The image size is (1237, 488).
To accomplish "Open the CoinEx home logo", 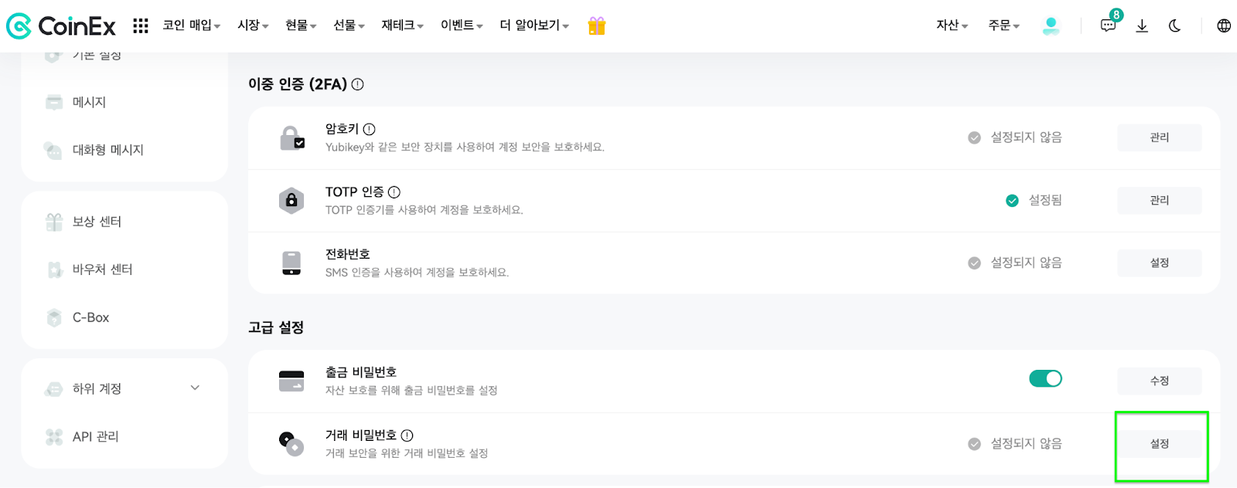I will (x=60, y=25).
